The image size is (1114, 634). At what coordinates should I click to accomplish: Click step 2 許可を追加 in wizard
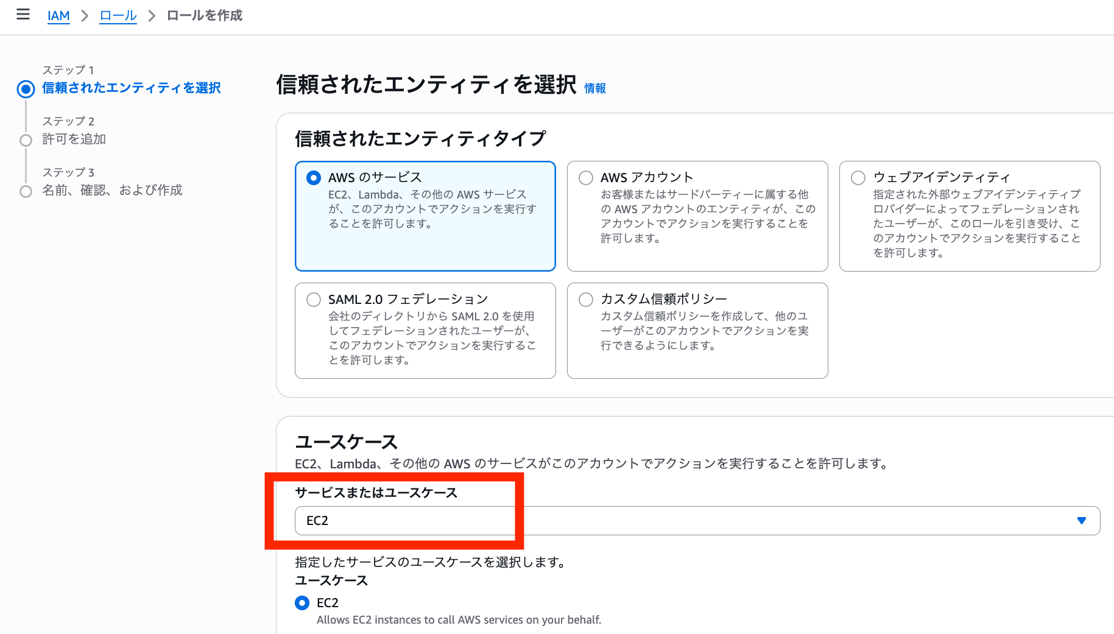pyautogui.click(x=74, y=139)
